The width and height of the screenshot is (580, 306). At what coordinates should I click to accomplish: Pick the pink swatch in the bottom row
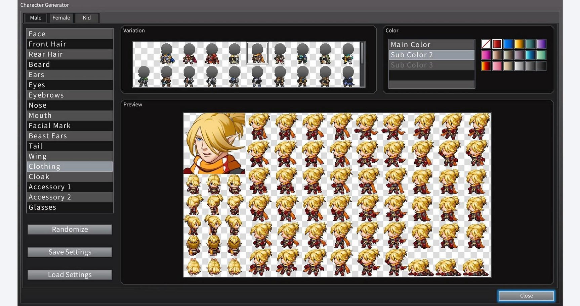497,66
